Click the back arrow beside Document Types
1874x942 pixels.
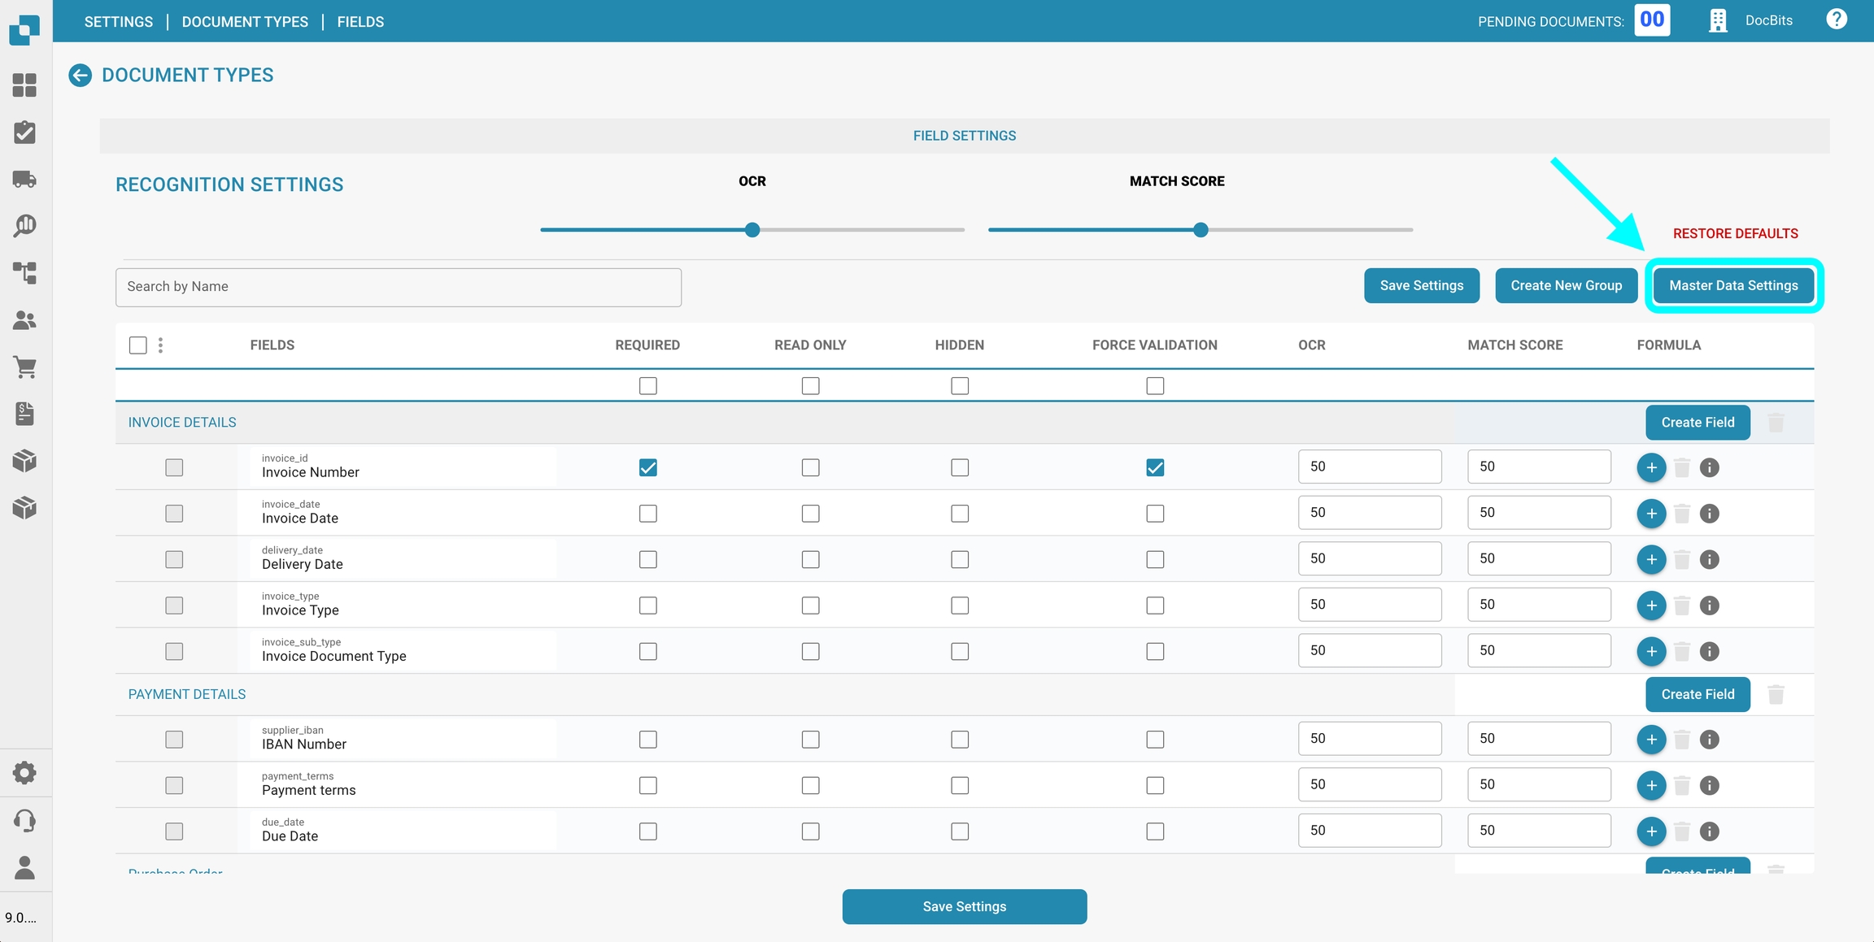tap(80, 76)
